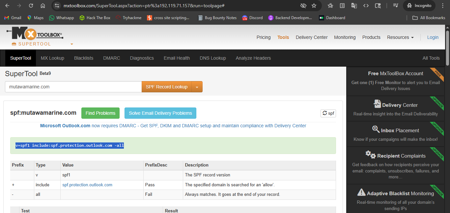Click the Find Problems button

pyautogui.click(x=100, y=113)
